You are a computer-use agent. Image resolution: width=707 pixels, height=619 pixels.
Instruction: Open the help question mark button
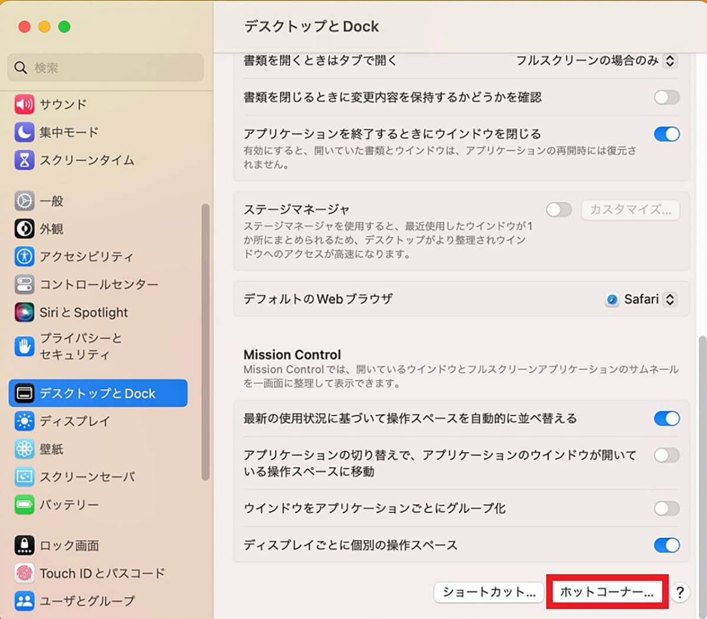coord(680,592)
